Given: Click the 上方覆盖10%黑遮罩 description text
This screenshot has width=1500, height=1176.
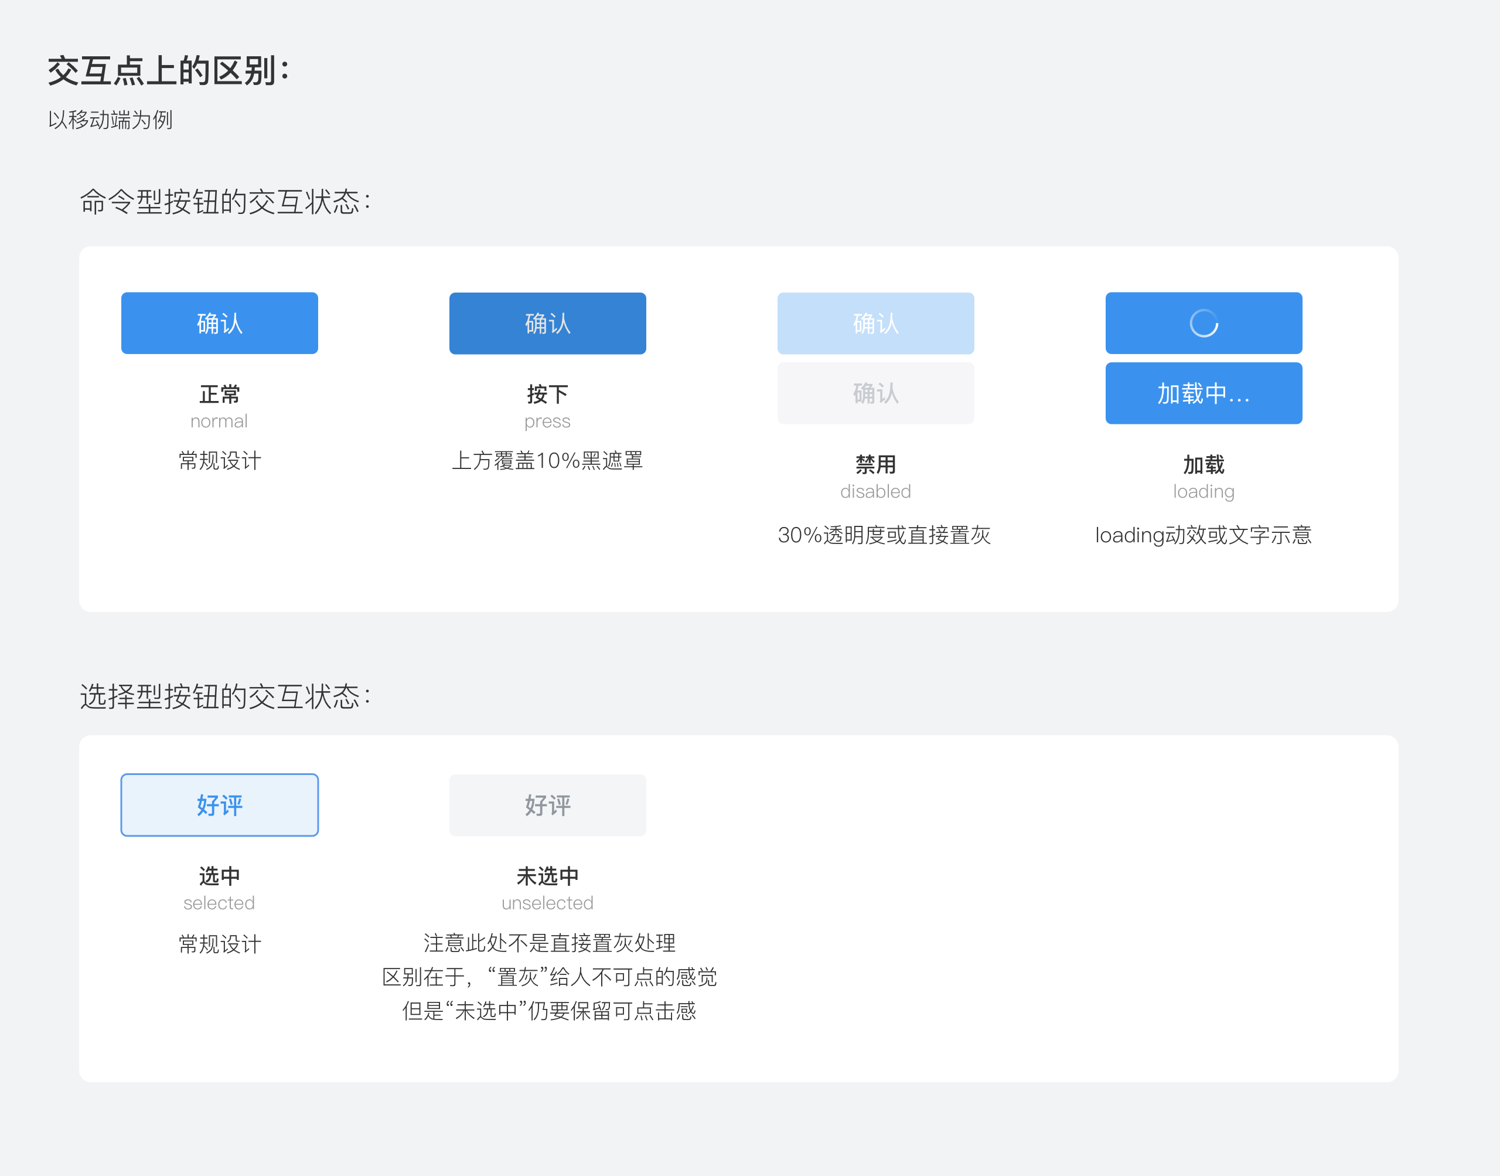Looking at the screenshot, I should [x=547, y=461].
